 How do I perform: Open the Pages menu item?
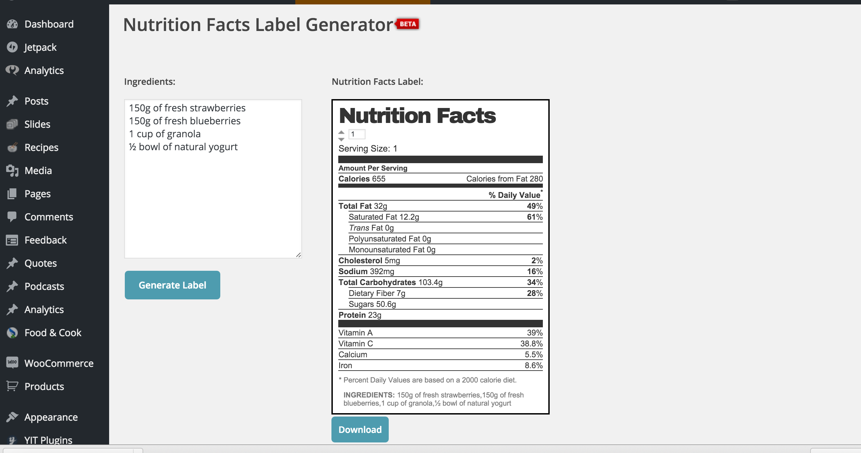(x=38, y=194)
